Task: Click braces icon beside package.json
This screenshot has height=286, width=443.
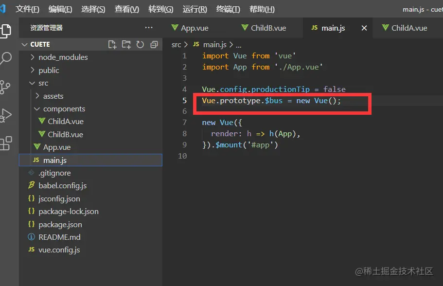Action: (x=31, y=224)
